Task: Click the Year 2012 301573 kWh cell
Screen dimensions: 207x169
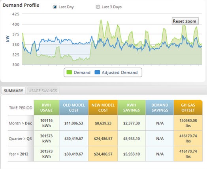Action: click(47, 154)
